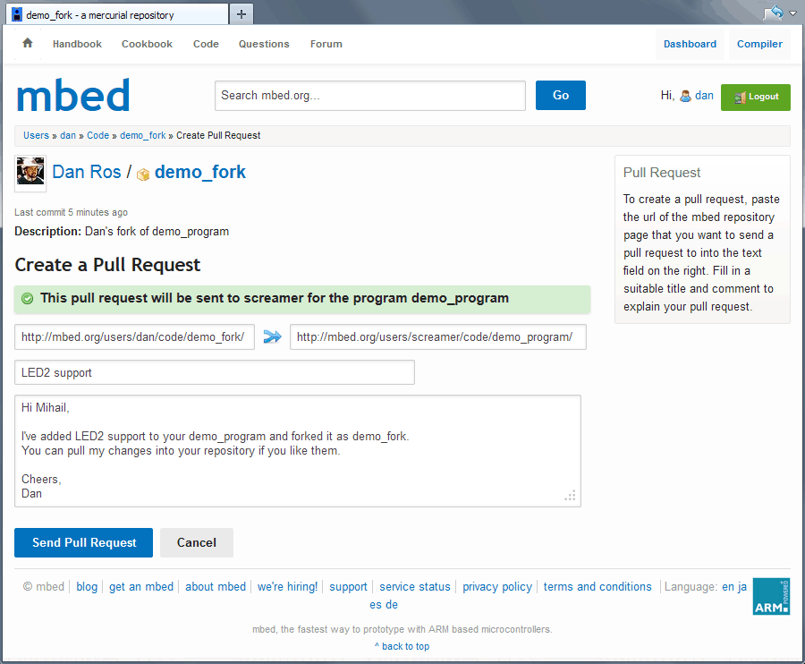
Task: Send the pull request
Action: click(84, 542)
